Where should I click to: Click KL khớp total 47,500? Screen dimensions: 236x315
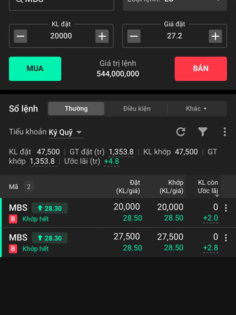pos(186,152)
